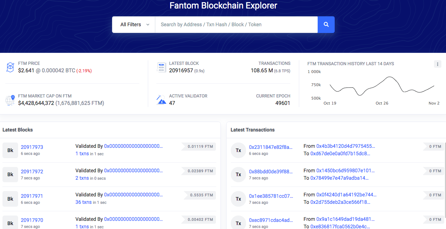Click the active validator icon
Screen dimensions: 446x229
point(161,100)
